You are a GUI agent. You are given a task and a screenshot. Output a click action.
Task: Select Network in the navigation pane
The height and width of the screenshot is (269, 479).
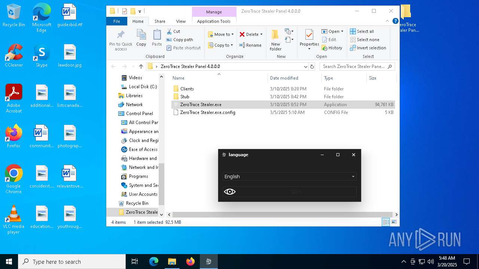tap(131, 105)
